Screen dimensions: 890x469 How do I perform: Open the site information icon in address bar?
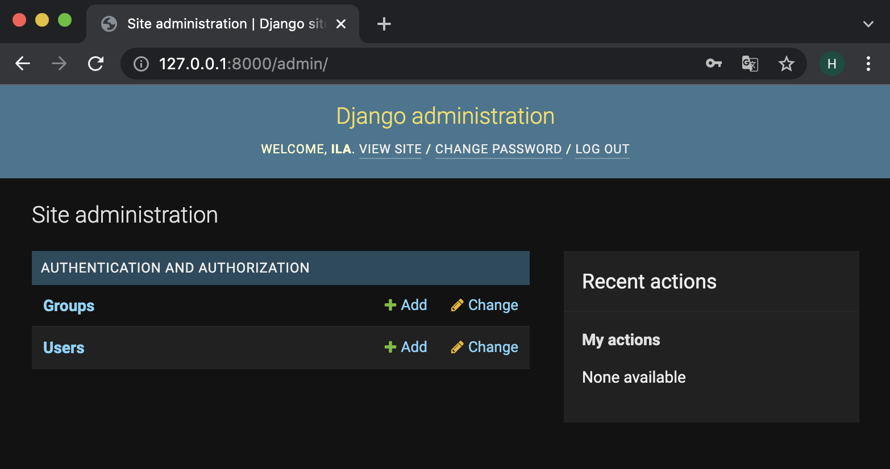point(141,64)
